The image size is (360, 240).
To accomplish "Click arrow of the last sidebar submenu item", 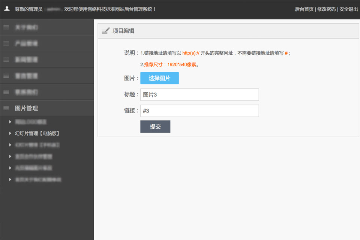I will (10, 180).
